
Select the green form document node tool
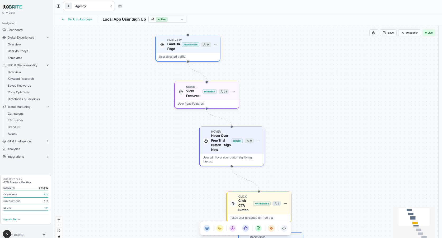point(258,228)
